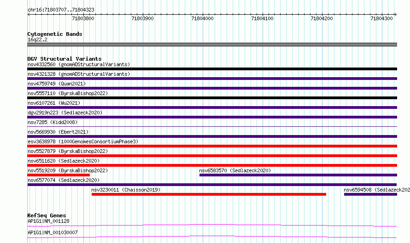Click the purple nsv4321328 variant bar
Screen dimensions: 410x243
click(212, 79)
